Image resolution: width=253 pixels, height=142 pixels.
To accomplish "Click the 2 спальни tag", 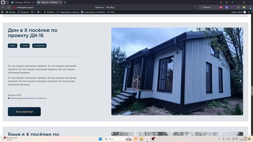I will 40,46.
